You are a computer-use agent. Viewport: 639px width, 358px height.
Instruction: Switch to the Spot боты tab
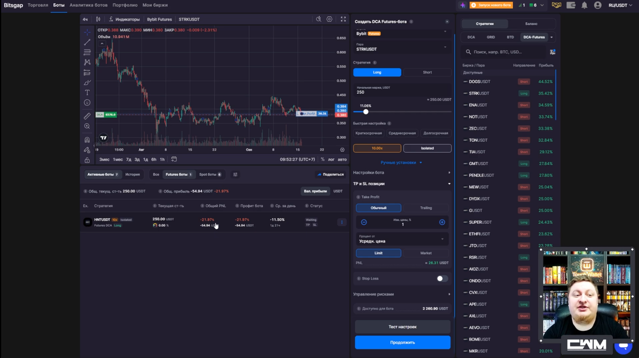[x=210, y=174]
